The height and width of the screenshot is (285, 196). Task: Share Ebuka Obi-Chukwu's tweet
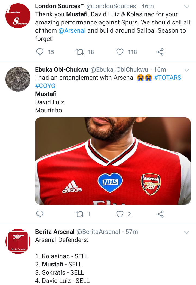(160, 214)
